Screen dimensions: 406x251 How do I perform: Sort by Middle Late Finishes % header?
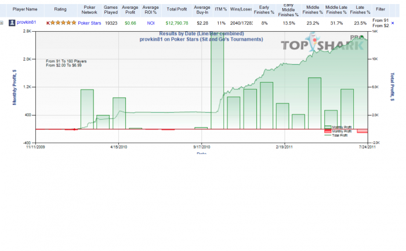[x=336, y=10]
